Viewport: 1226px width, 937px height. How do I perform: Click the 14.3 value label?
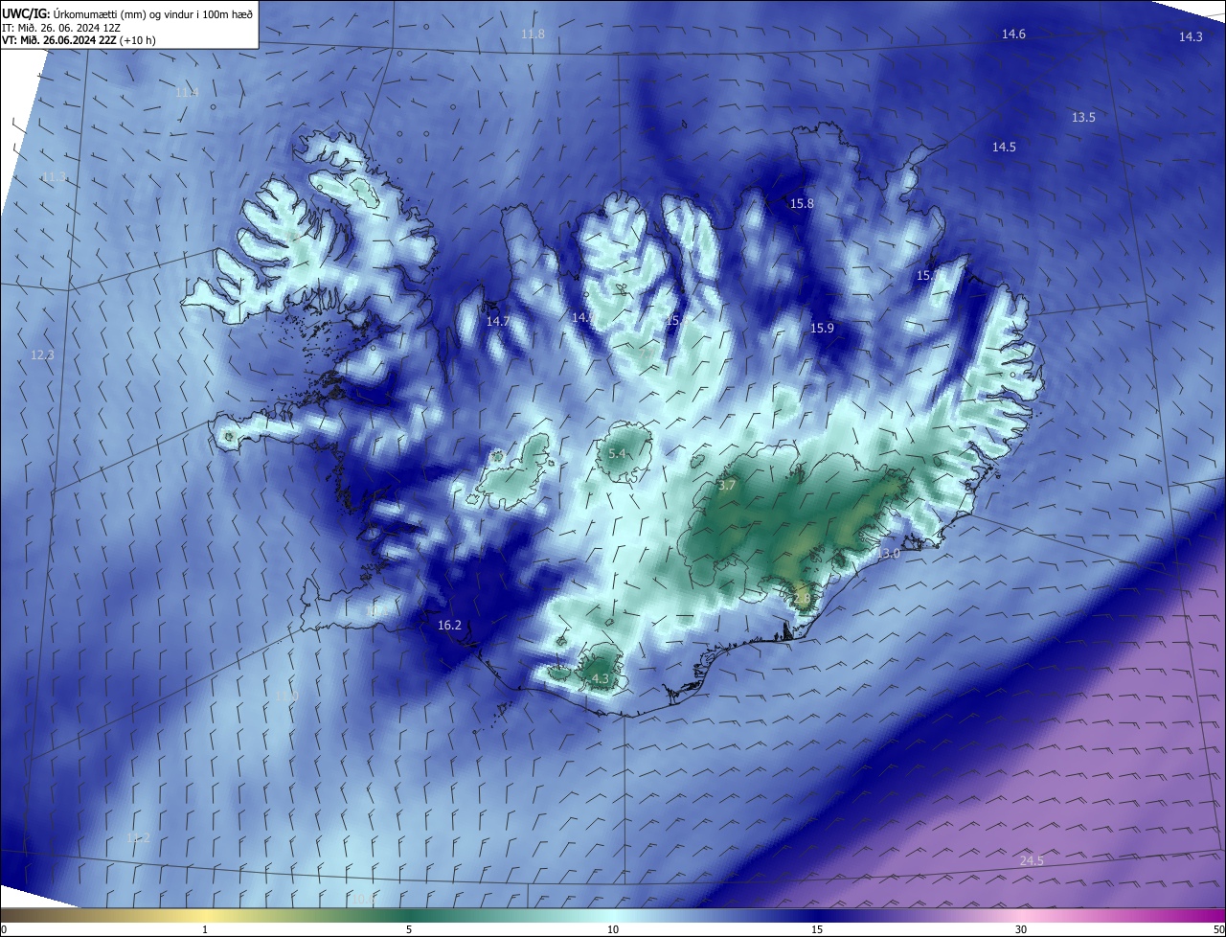[x=1191, y=37]
